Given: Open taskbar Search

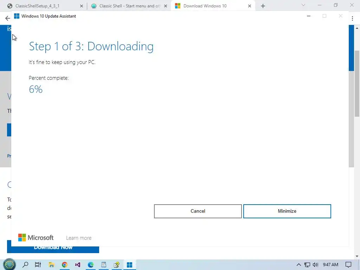Looking at the screenshot, I should pos(25,265).
